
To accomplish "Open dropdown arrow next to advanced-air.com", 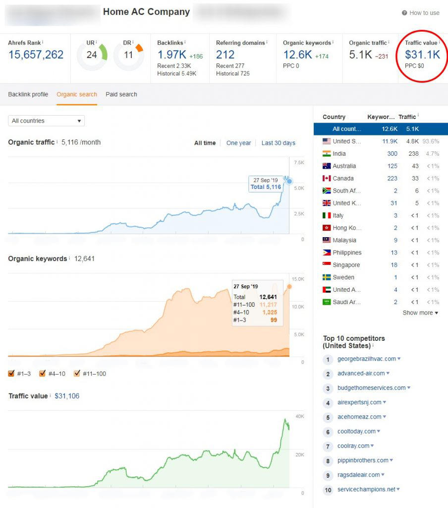I will coord(388,373).
